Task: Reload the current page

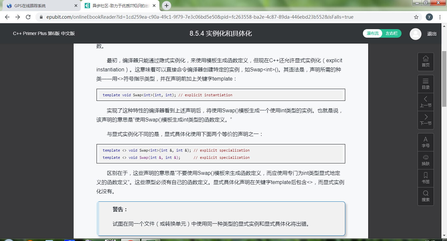Action: [28, 17]
